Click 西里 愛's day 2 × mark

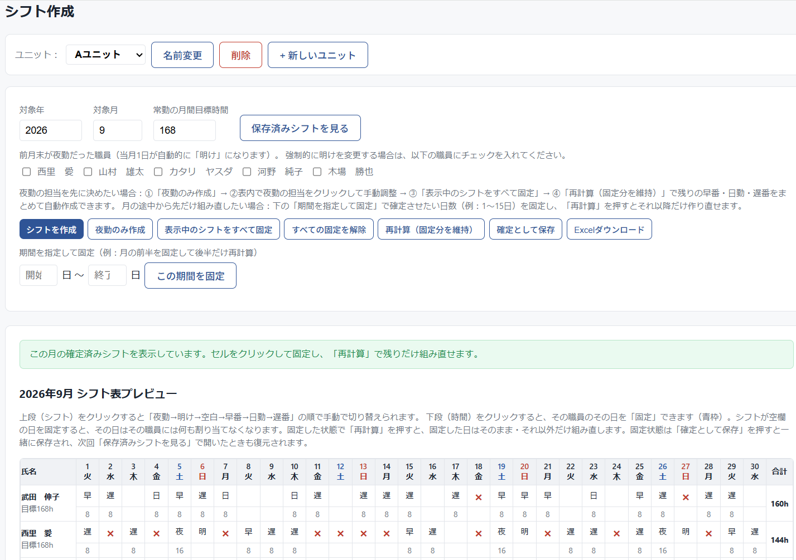point(110,533)
